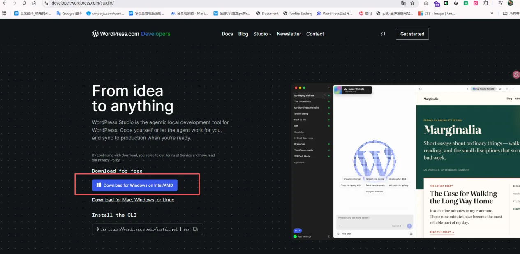Open the Google 翻译 bookmark
This screenshot has width=520, height=254.
[69, 13]
